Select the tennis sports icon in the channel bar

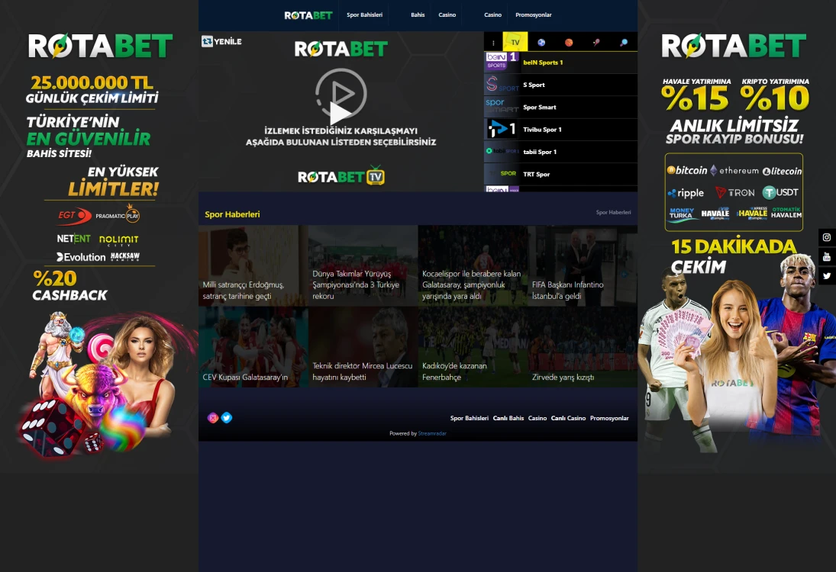pos(597,43)
